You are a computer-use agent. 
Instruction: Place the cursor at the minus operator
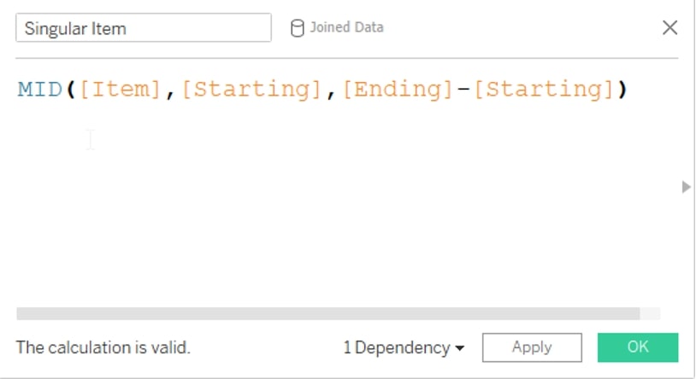coord(463,90)
